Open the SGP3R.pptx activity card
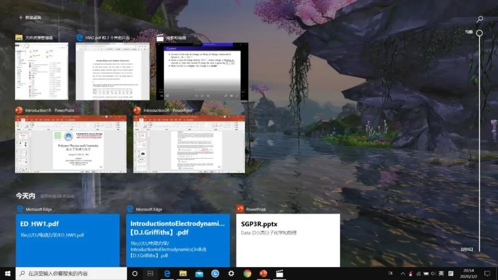The image size is (498, 280). pyautogui.click(x=288, y=240)
